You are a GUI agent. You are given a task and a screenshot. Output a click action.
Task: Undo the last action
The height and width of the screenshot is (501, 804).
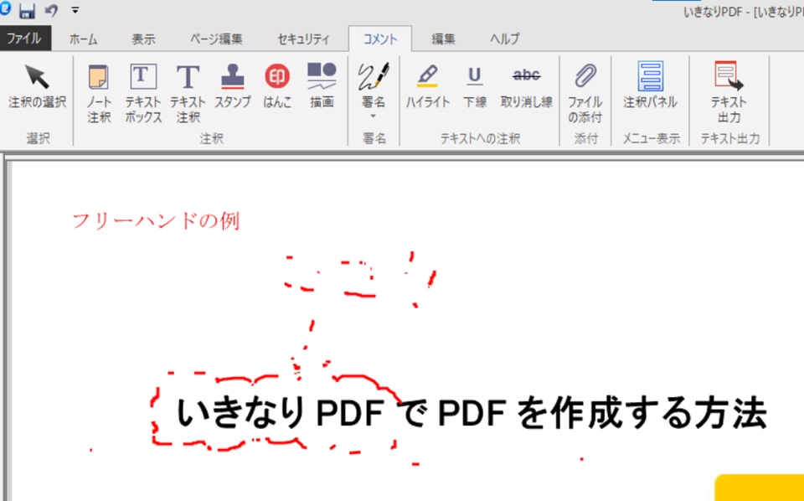click(51, 10)
